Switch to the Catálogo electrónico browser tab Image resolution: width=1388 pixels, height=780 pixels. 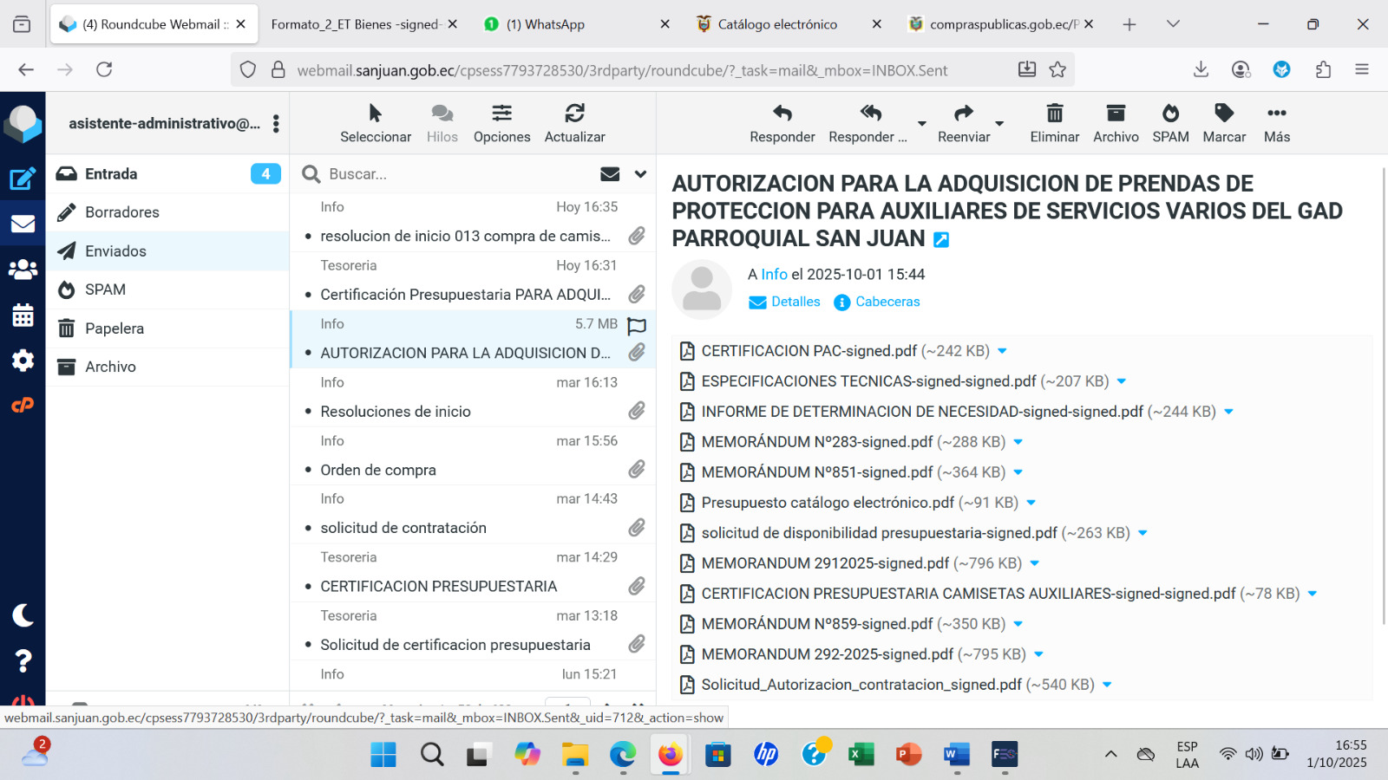(x=777, y=24)
